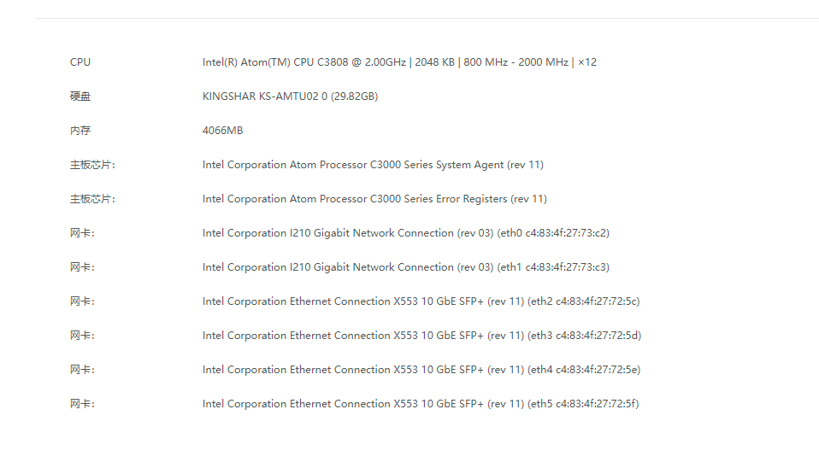Click the 网卡 label for eth0 row

pyautogui.click(x=82, y=233)
